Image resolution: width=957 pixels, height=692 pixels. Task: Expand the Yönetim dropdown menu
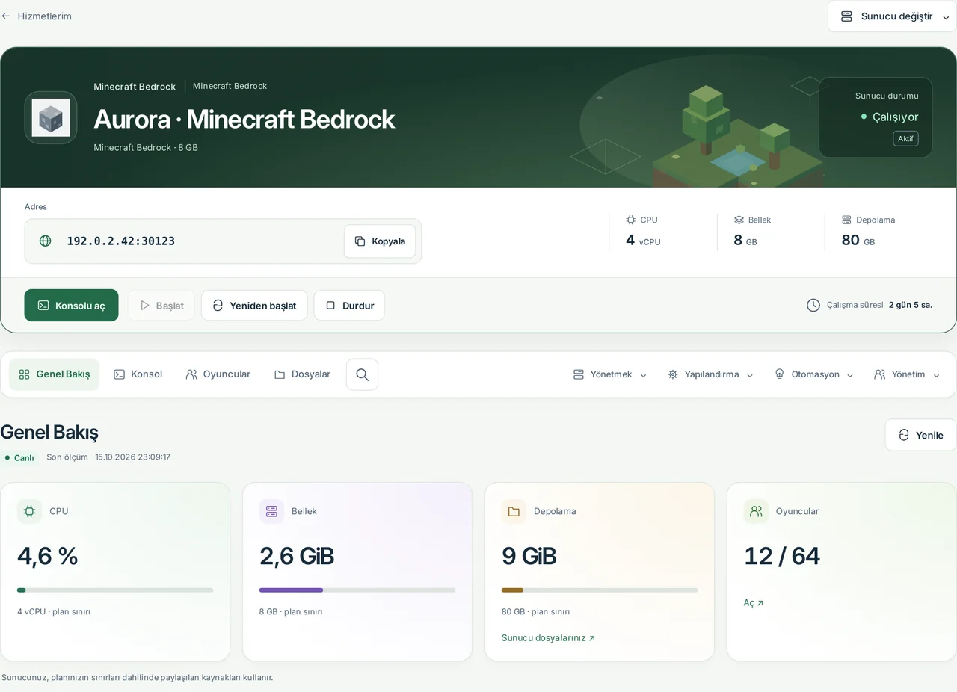point(907,374)
